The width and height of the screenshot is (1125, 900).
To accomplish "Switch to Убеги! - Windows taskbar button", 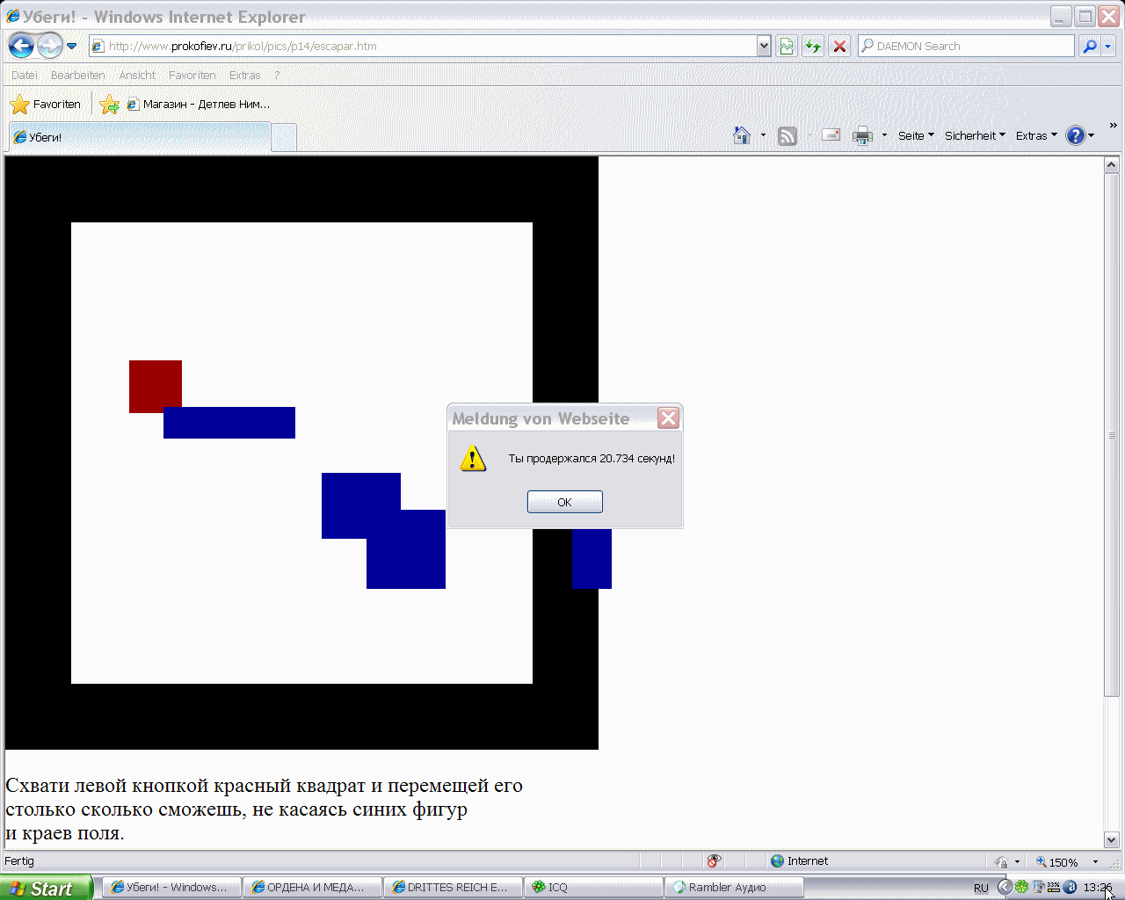I will (171, 888).
